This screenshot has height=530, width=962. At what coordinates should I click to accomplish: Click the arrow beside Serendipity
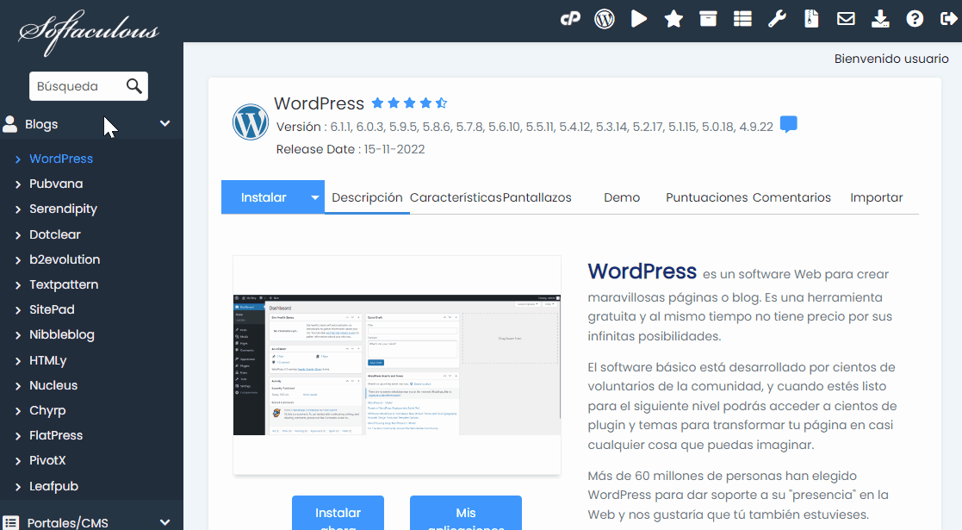[18, 209]
